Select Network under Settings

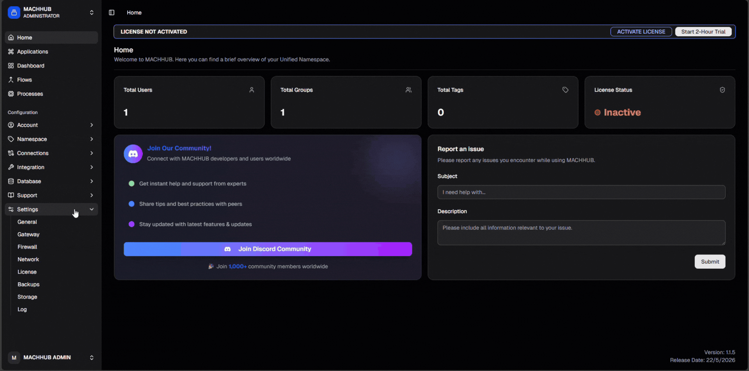28,259
